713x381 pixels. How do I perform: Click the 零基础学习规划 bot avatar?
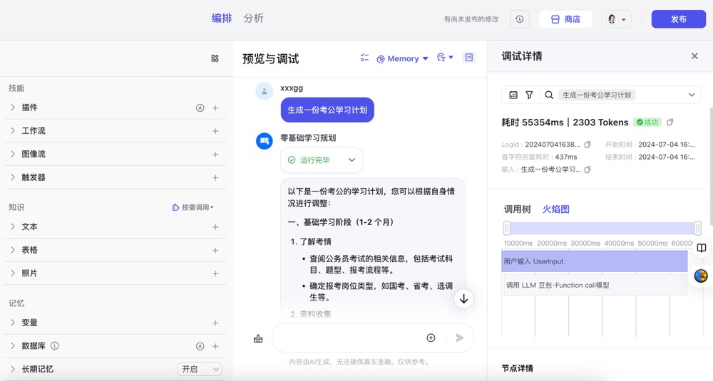(x=265, y=141)
